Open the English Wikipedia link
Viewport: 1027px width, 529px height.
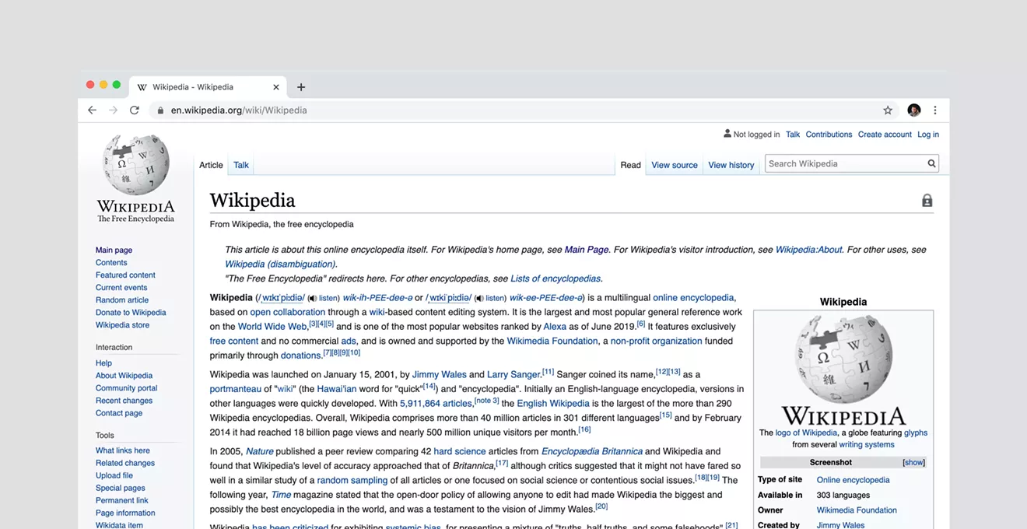point(553,404)
